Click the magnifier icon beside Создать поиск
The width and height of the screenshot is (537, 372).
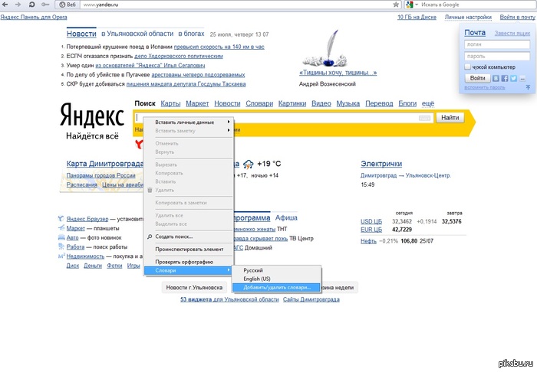pyautogui.click(x=150, y=237)
